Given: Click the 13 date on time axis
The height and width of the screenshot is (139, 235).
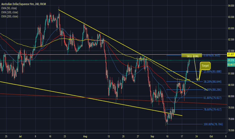Looking at the screenshot, I should (x=109, y=136).
